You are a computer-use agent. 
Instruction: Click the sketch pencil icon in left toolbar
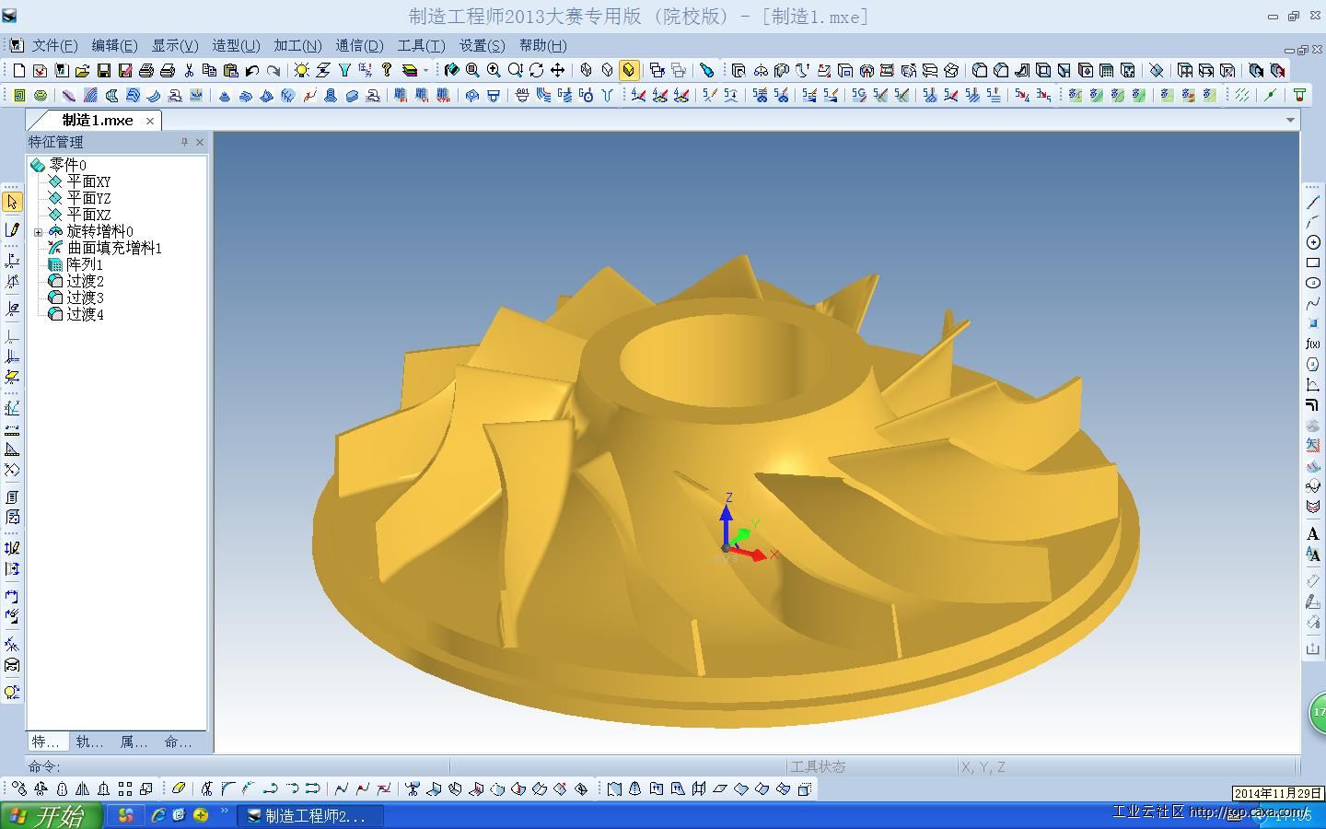click(x=12, y=229)
